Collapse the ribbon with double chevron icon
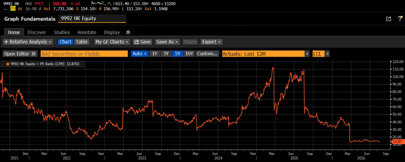 point(128,32)
